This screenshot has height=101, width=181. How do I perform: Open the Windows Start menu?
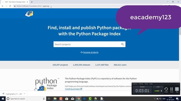coord(3,98)
